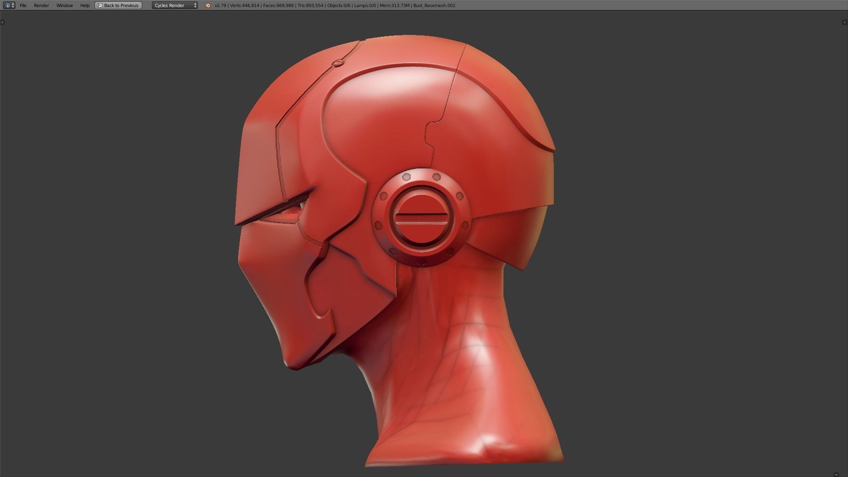Open the Render menu
Image resolution: width=848 pixels, height=477 pixels.
coord(42,5)
